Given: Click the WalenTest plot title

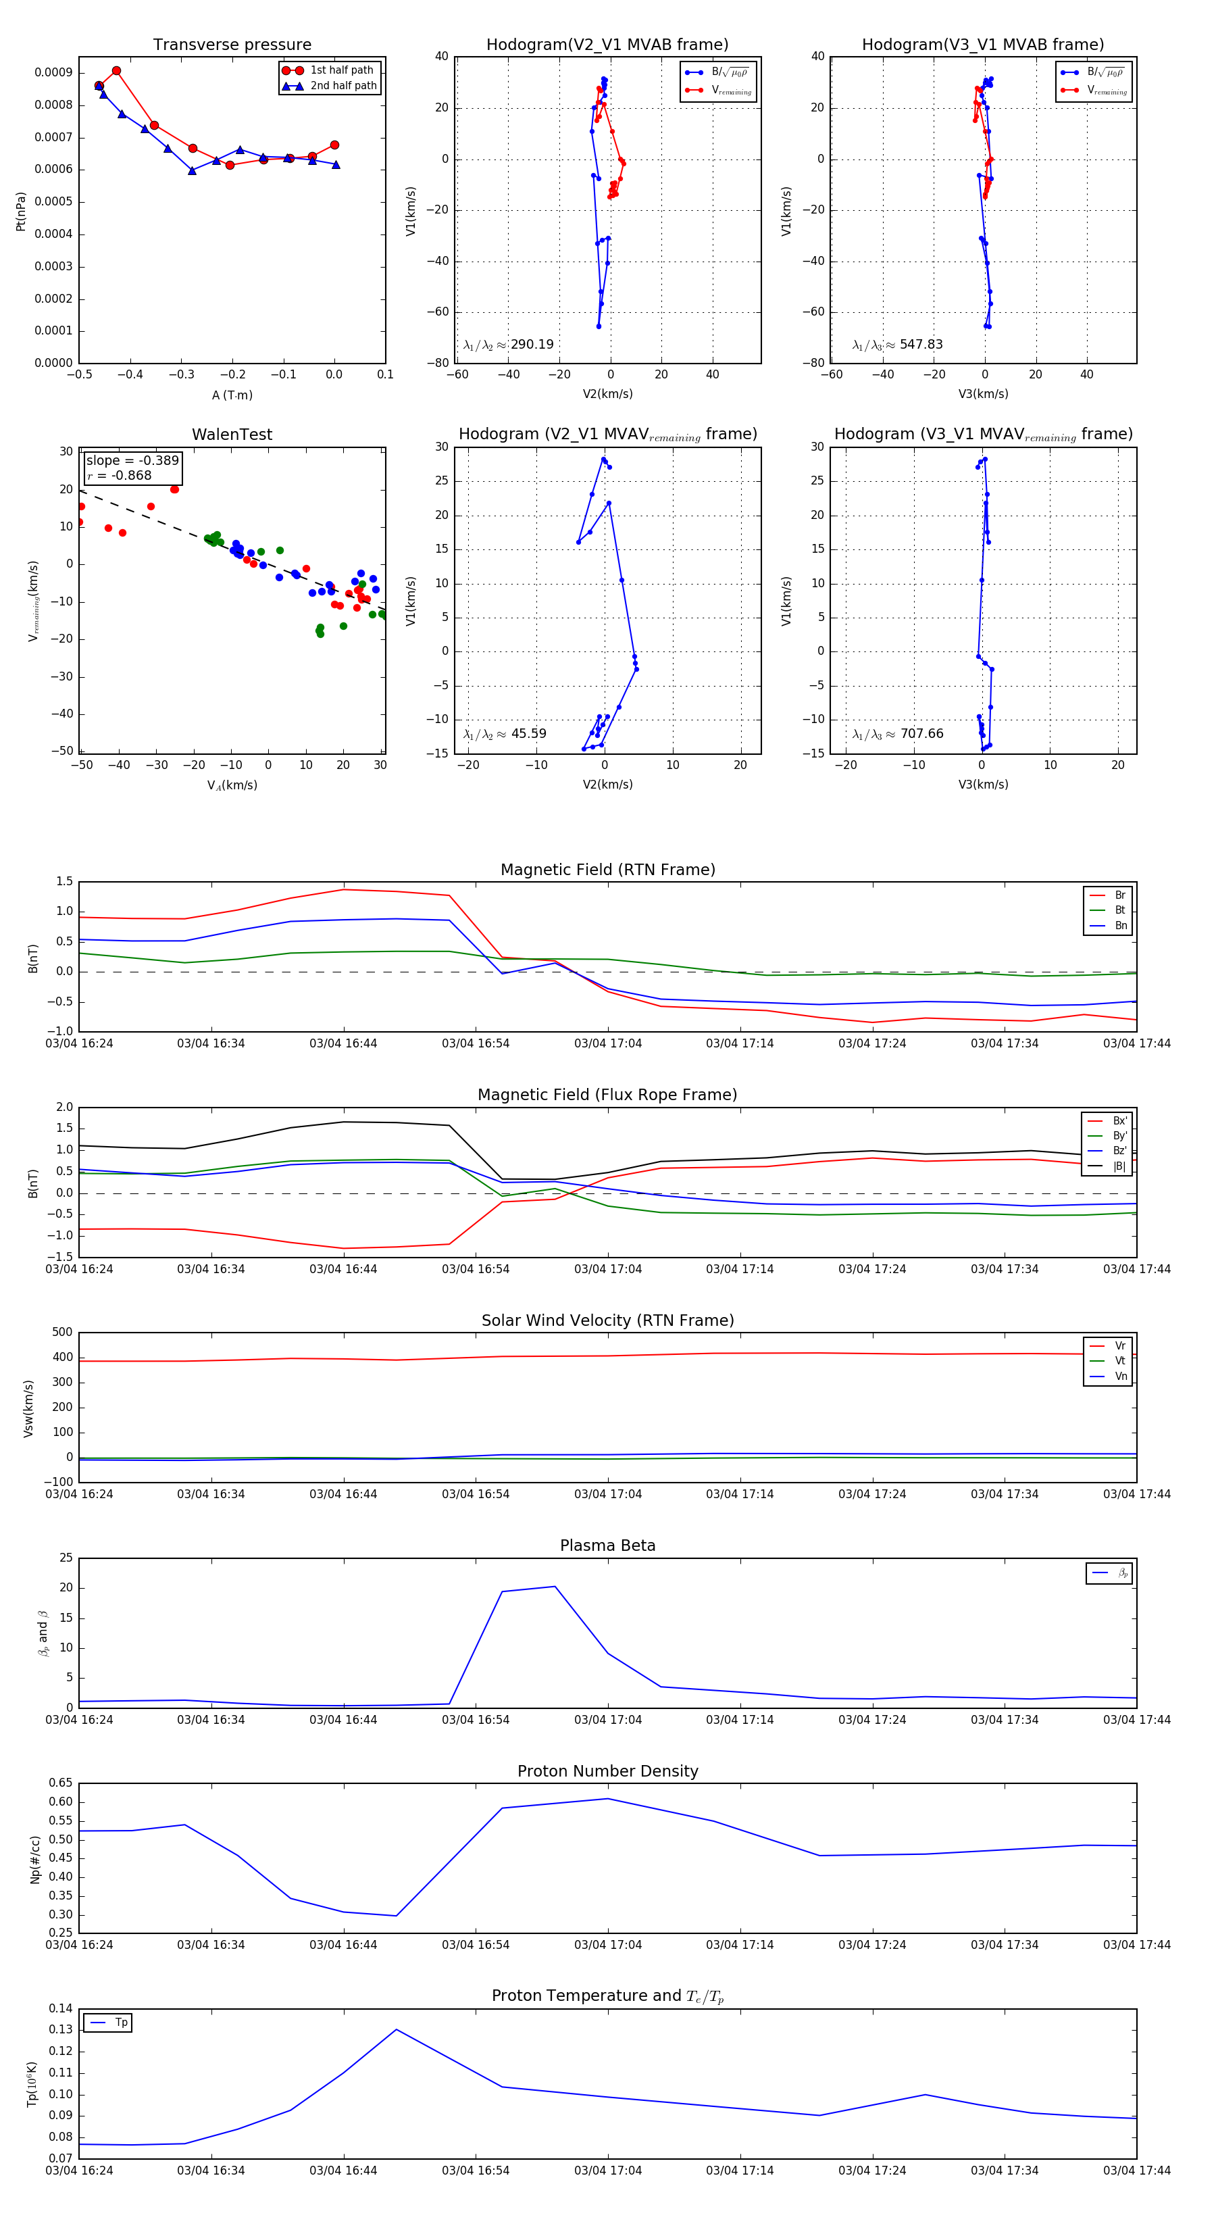Looking at the screenshot, I should click(232, 435).
